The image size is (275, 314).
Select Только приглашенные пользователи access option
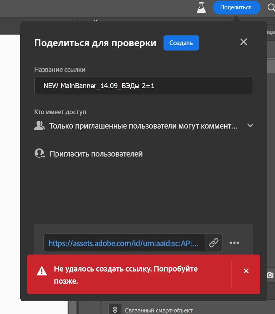[x=143, y=126]
